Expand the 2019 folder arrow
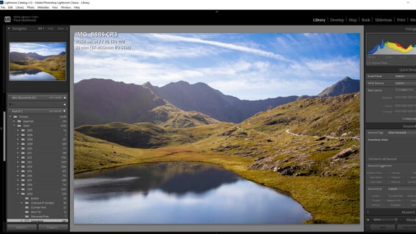Viewport: 416px width, 234px height. pyautogui.click(x=18, y=189)
